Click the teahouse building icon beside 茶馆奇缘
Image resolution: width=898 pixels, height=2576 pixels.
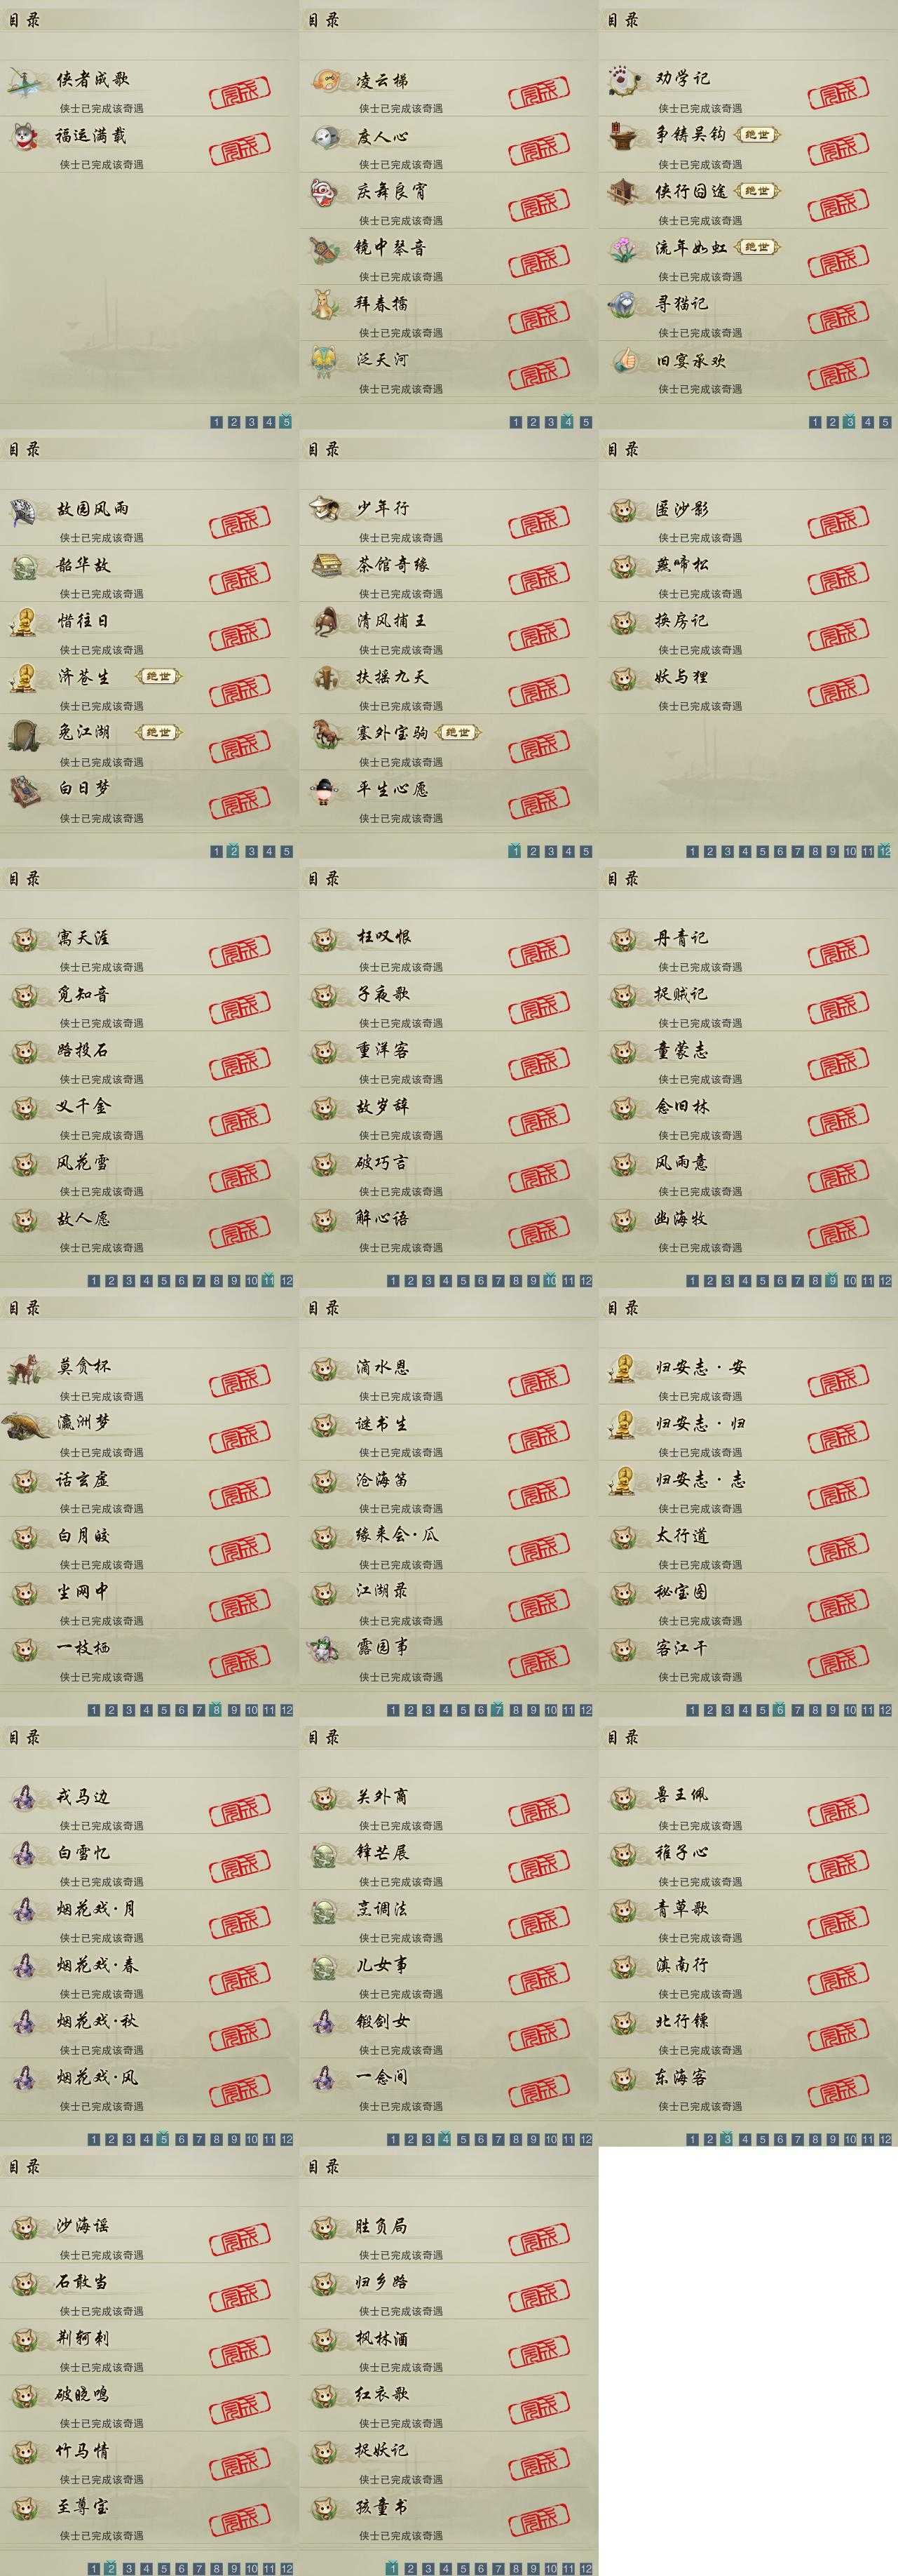tap(326, 565)
